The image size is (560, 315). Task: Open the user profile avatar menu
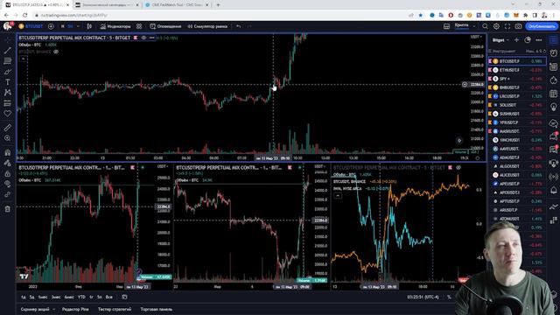8,26
